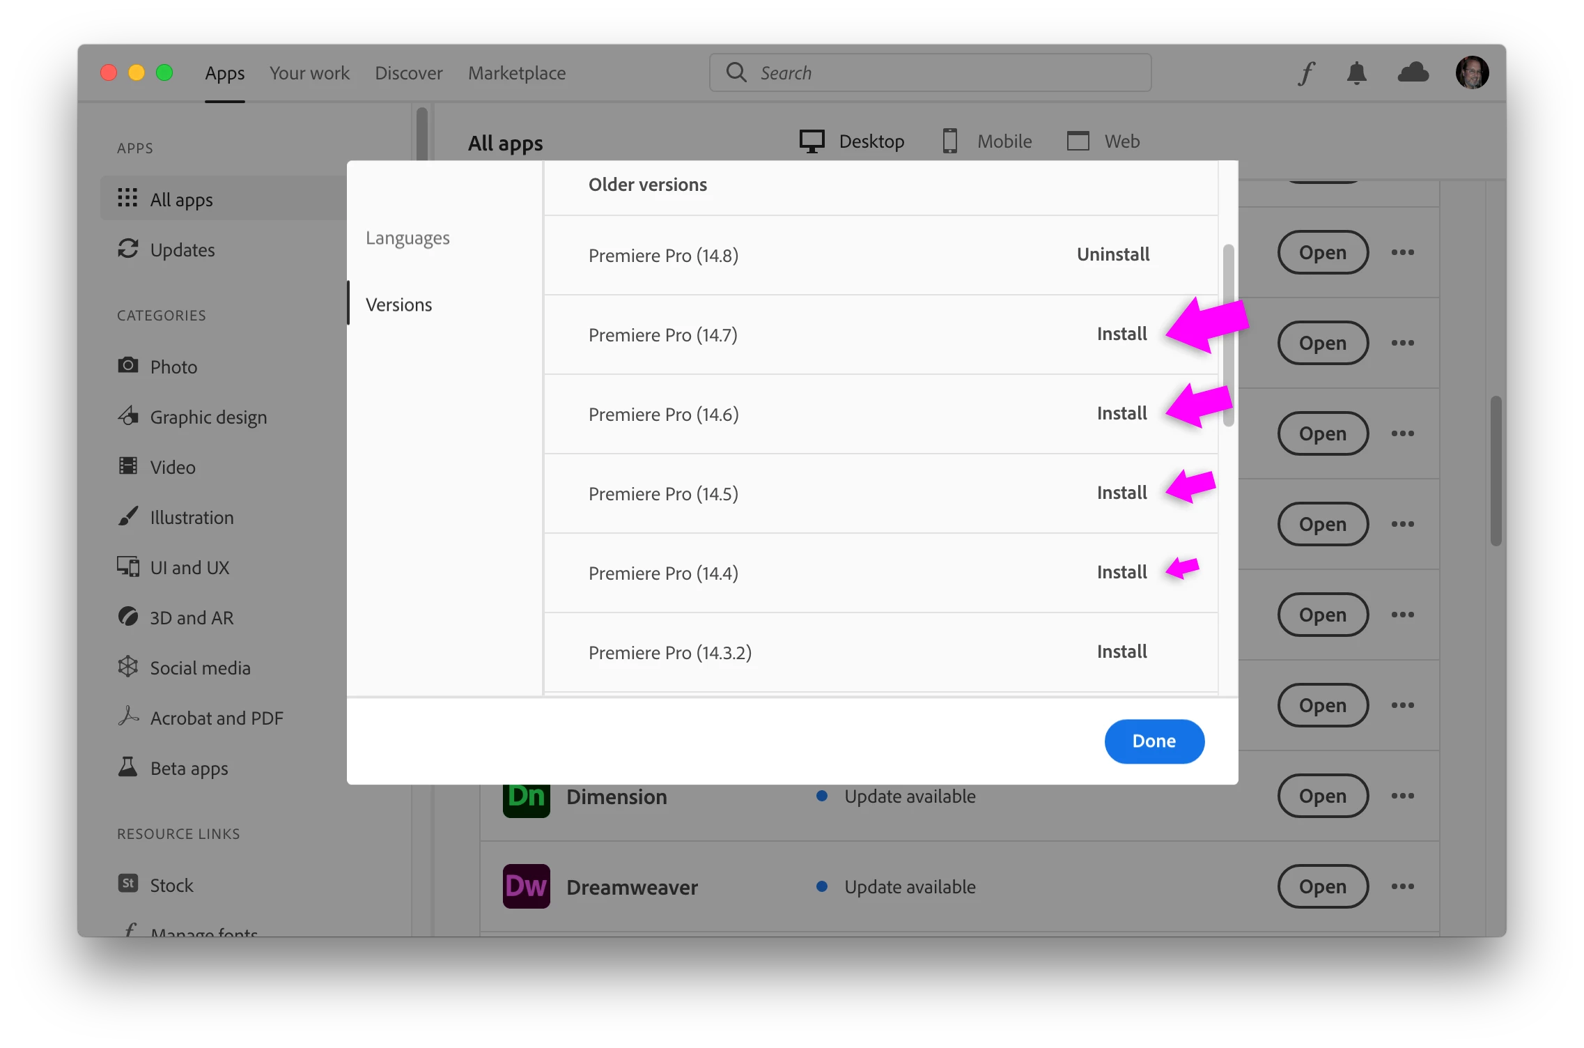Screen dimensions: 1584x1048
Task: Click the notifications bell icon
Action: pos(1356,73)
